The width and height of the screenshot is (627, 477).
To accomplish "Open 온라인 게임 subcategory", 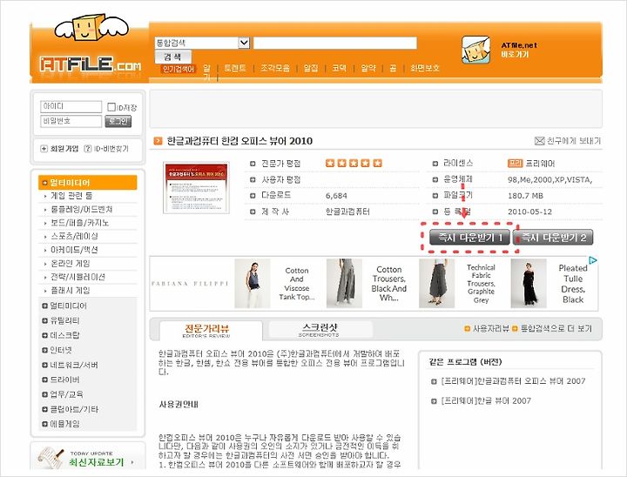I will pyautogui.click(x=71, y=264).
